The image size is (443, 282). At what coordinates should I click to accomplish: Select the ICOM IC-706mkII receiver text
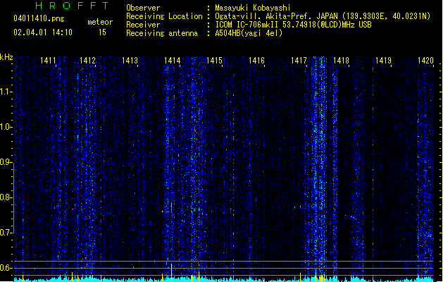point(293,25)
